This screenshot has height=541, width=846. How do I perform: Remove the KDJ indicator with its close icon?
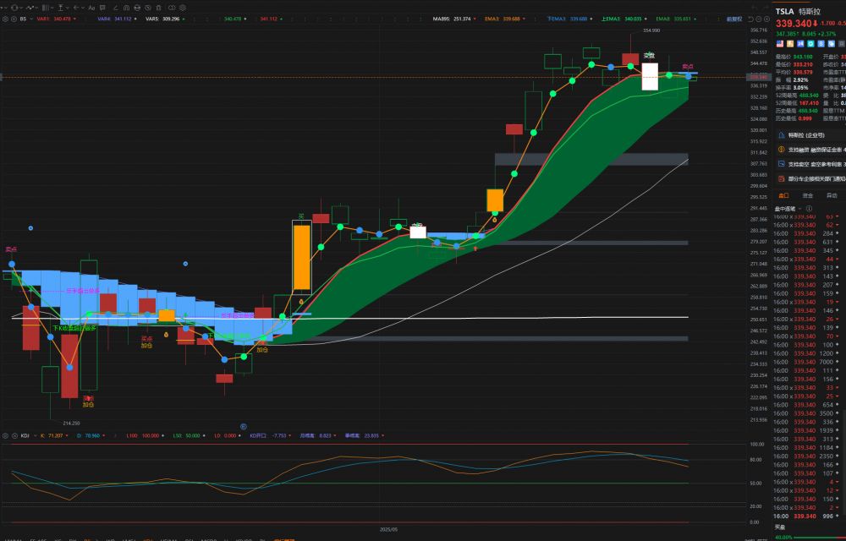14,435
